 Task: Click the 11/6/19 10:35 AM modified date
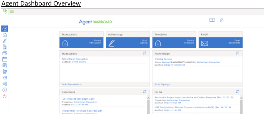pyautogui.click(x=172, y=103)
